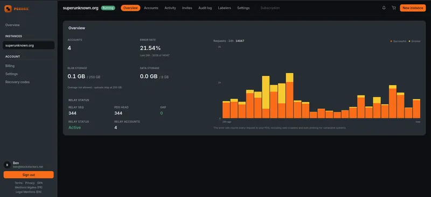Click the superunknown.org header title
Image resolution: width=431 pixels, height=197 pixels.
(x=80, y=8)
